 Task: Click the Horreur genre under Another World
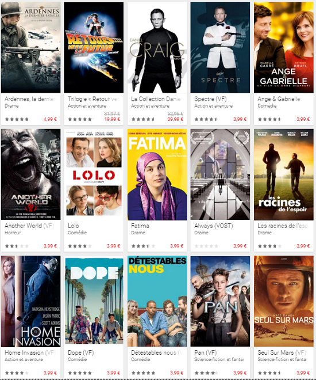point(13,233)
